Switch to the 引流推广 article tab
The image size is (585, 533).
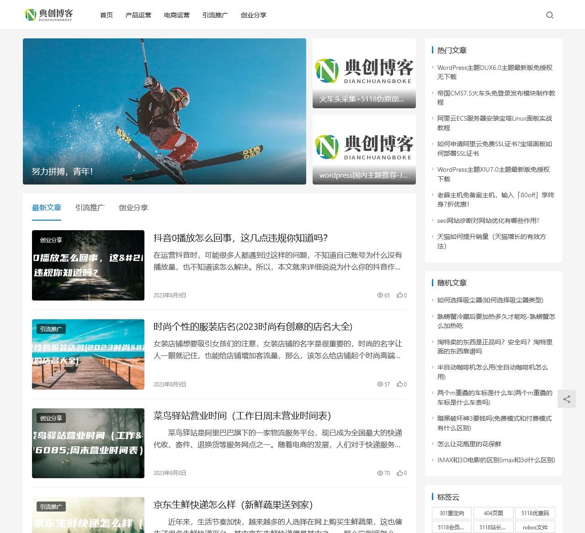pos(90,207)
